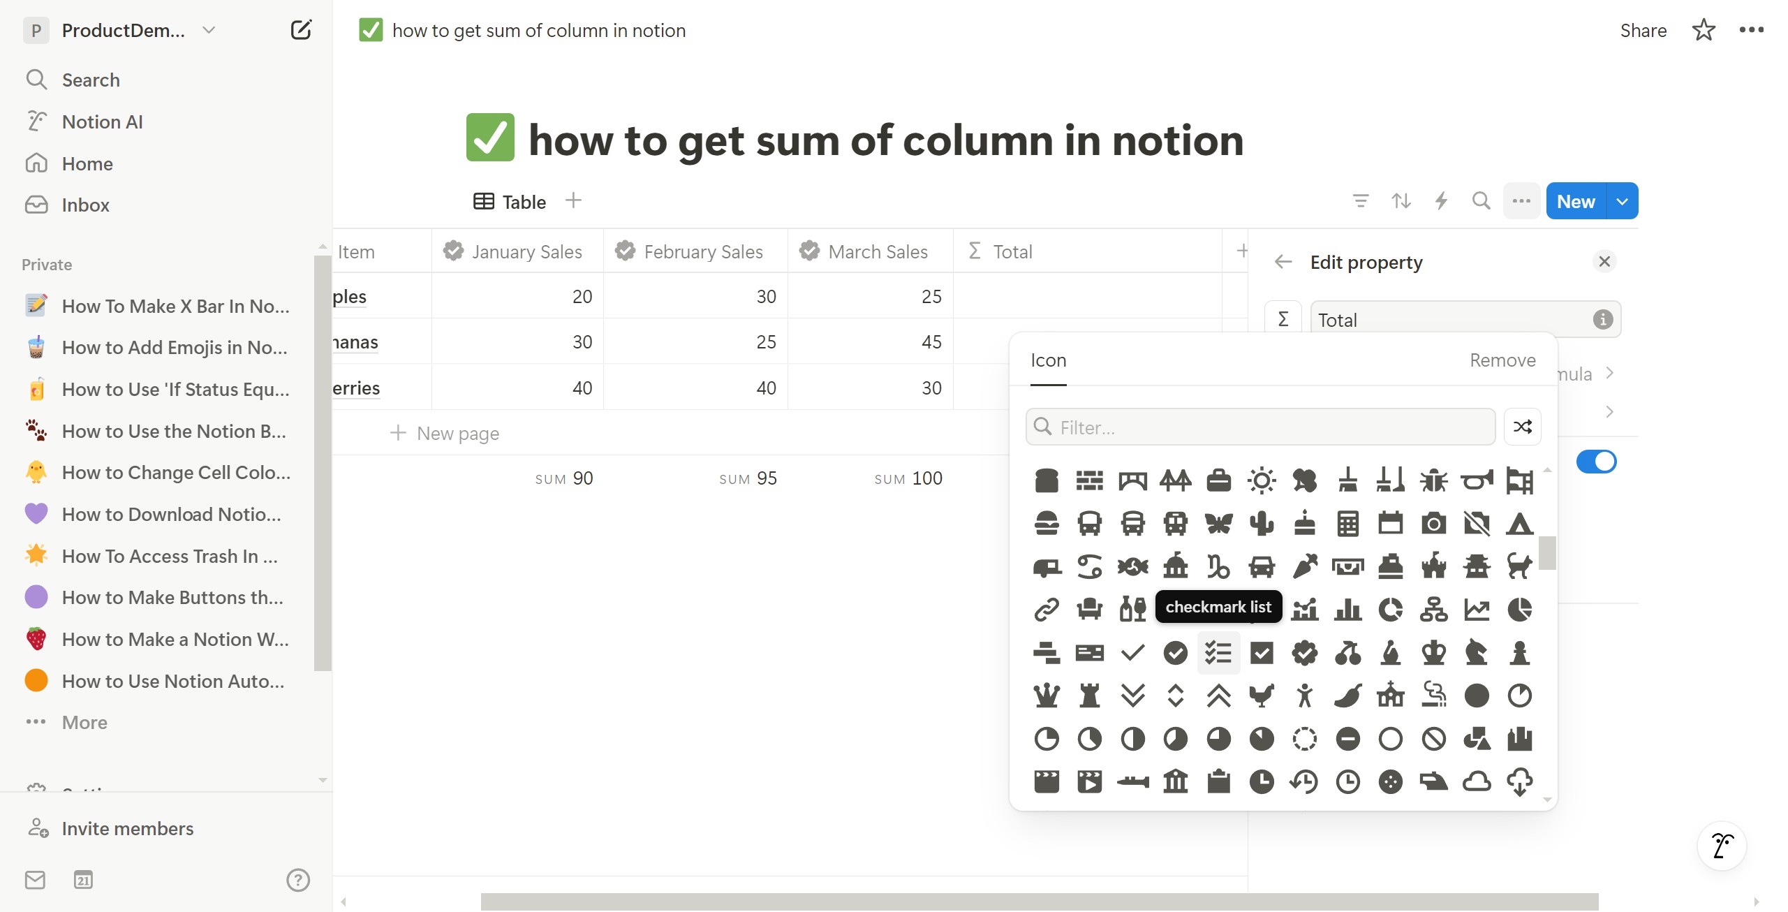Click the shuffle random icon button

tap(1523, 427)
